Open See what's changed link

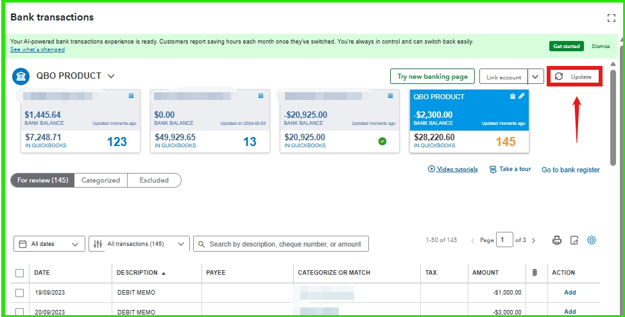(37, 49)
